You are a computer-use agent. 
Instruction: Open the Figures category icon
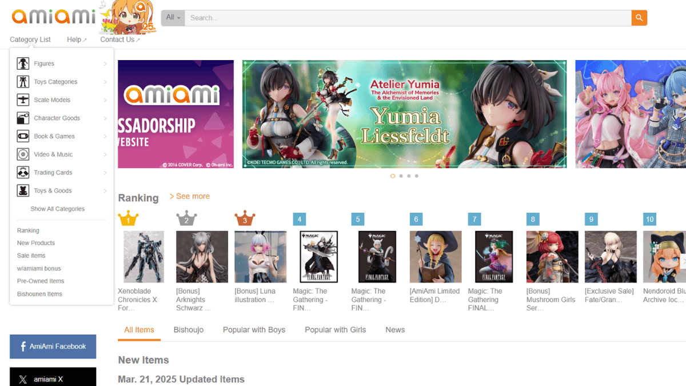[x=23, y=63]
